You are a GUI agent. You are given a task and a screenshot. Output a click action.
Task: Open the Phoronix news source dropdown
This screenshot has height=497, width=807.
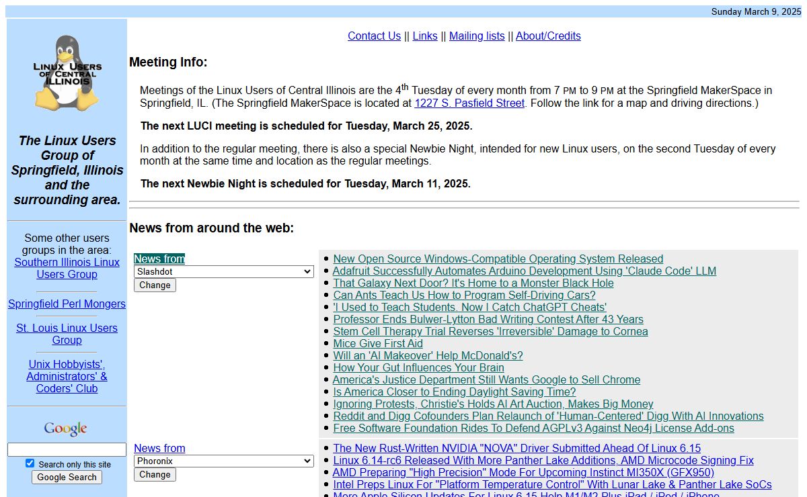point(224,461)
